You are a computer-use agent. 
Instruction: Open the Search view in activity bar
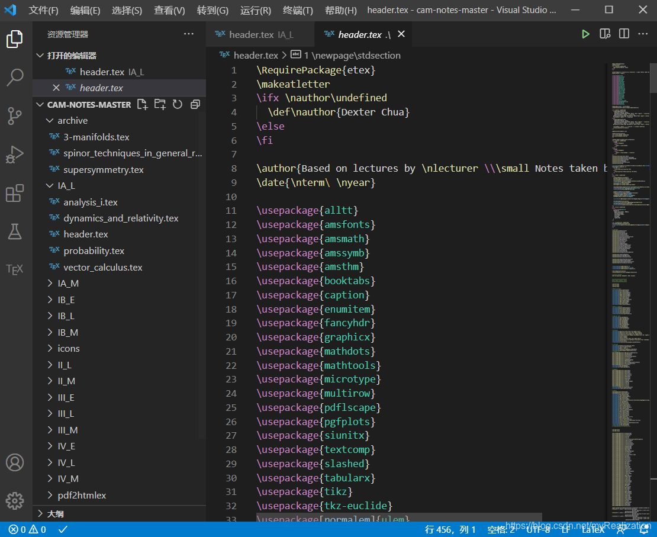tap(15, 78)
